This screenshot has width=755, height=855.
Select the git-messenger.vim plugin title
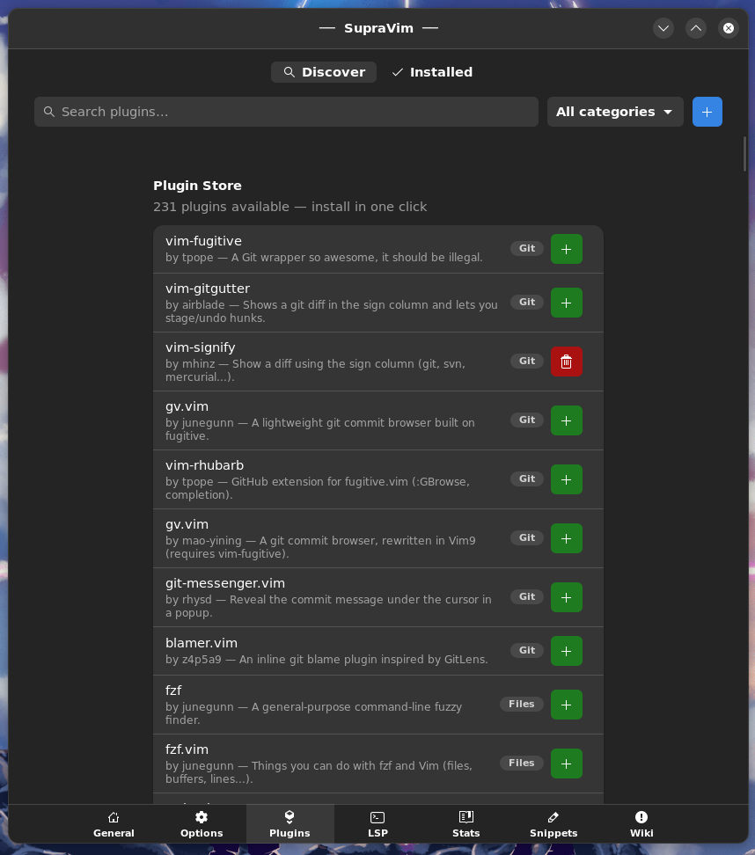(x=224, y=583)
